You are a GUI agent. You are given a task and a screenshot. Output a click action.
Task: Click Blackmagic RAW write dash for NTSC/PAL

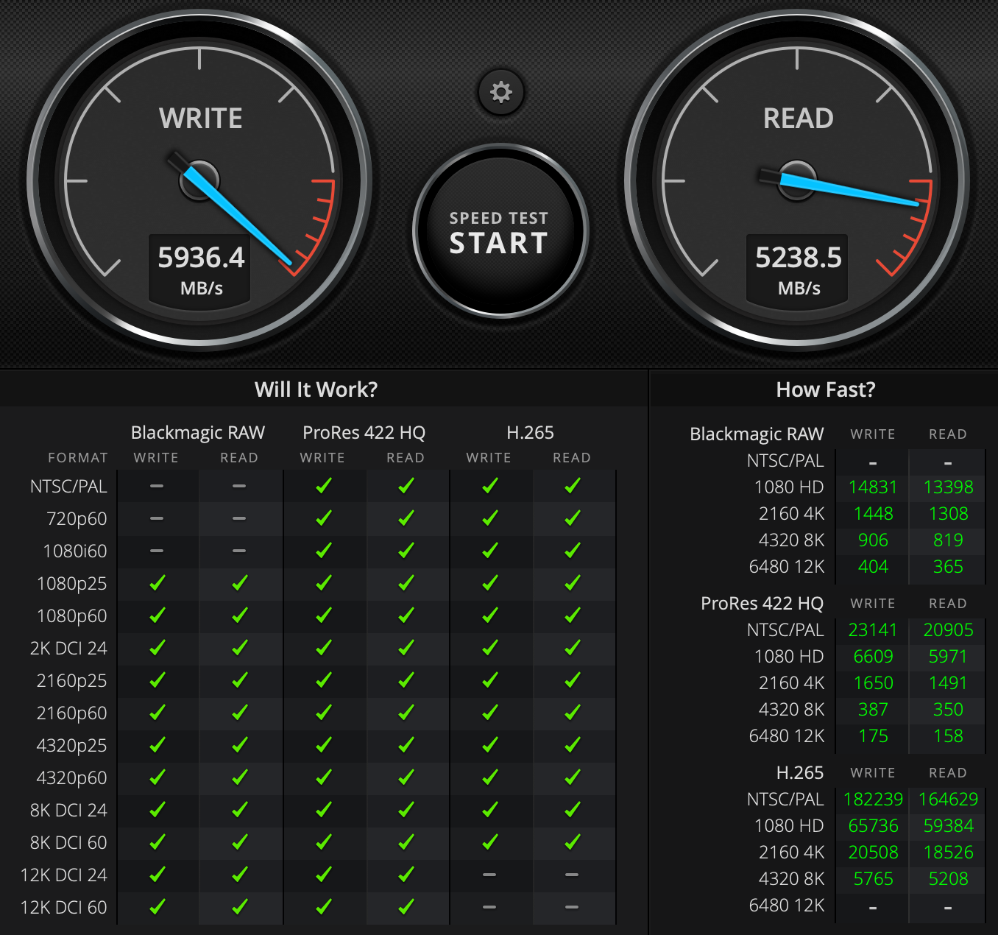pos(157,487)
